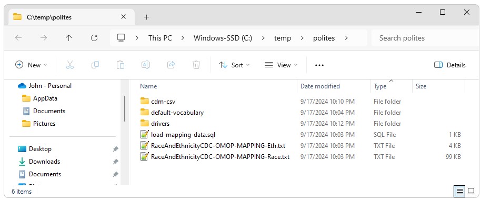481x200 pixels.
Task: Click polites breadcrumb in address bar
Action: point(324,38)
